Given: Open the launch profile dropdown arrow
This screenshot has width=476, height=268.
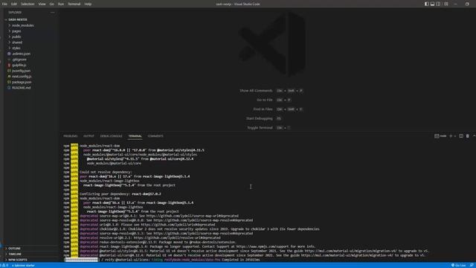Looking at the screenshot, I should coord(455,136).
